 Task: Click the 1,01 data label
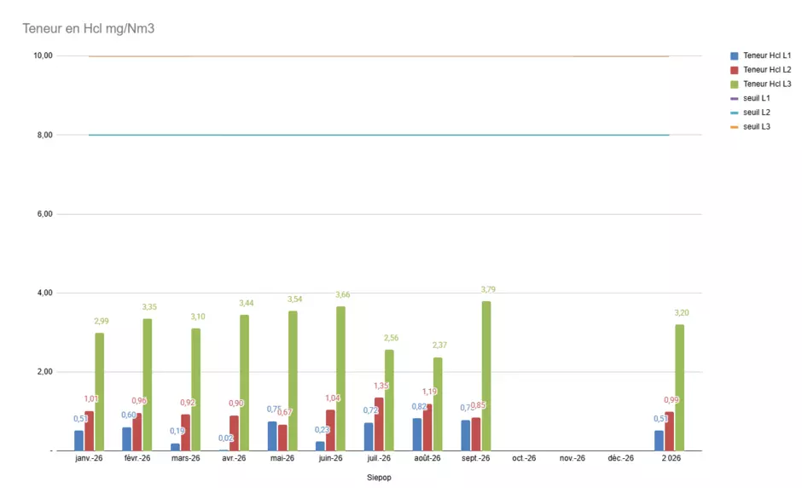coord(91,399)
